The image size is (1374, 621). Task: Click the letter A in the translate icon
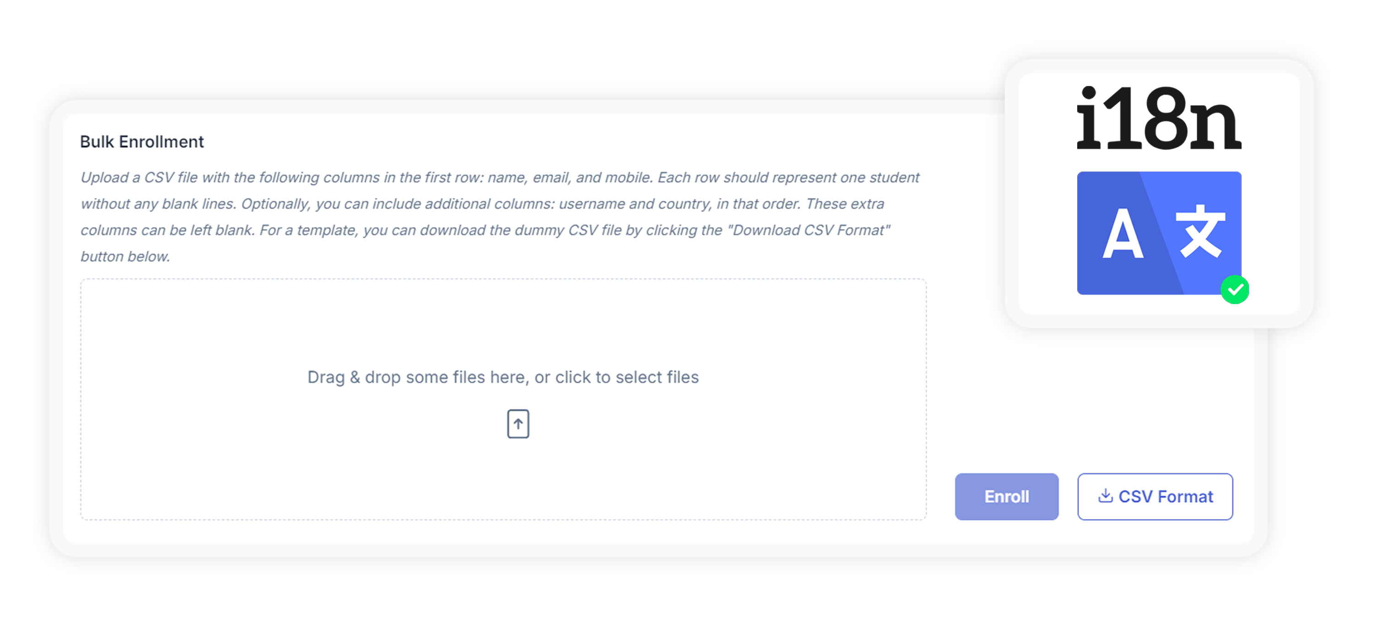pos(1122,234)
